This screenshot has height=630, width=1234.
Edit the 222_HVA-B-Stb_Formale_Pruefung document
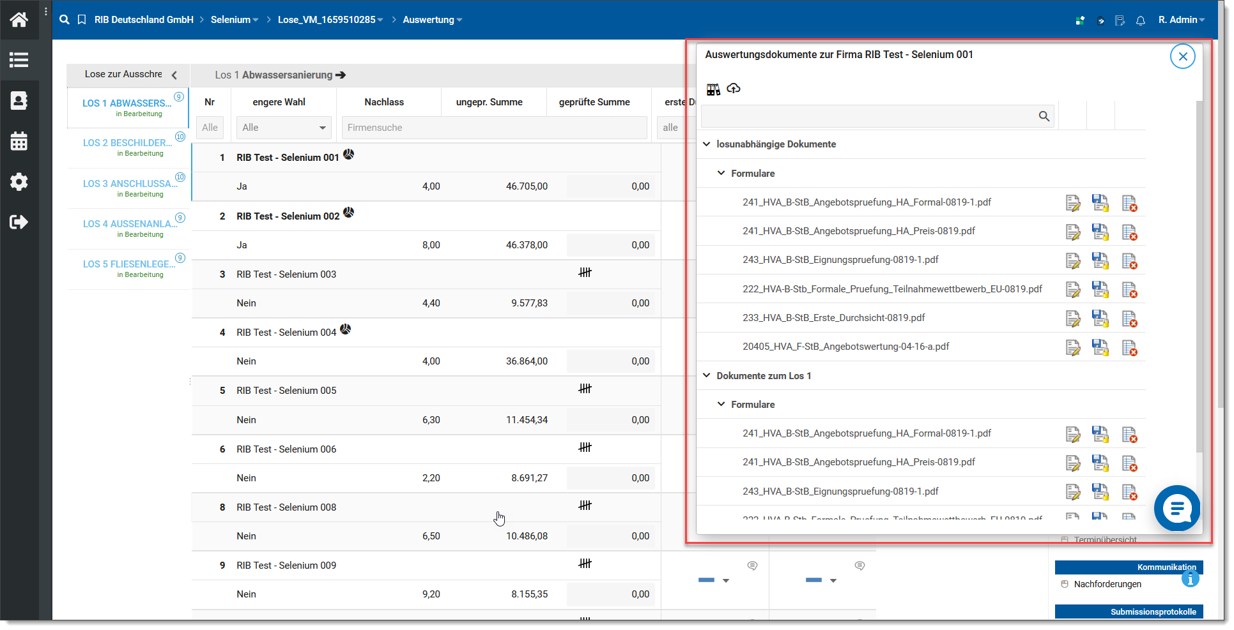1073,290
